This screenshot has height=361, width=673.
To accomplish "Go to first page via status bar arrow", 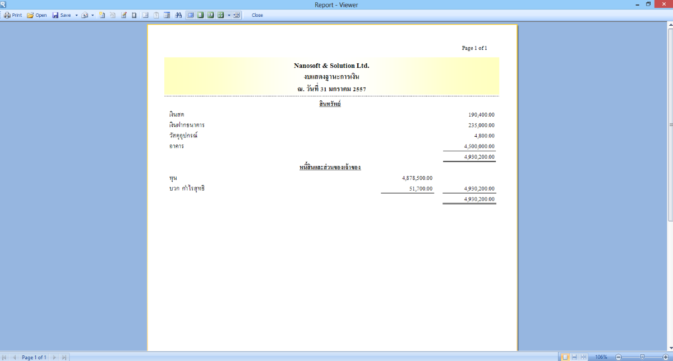I will pyautogui.click(x=5, y=357).
